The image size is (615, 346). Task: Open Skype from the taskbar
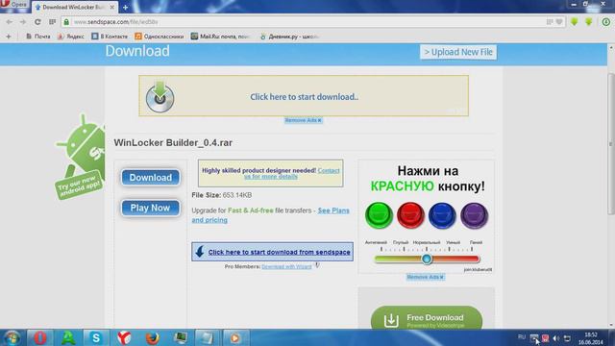96,337
